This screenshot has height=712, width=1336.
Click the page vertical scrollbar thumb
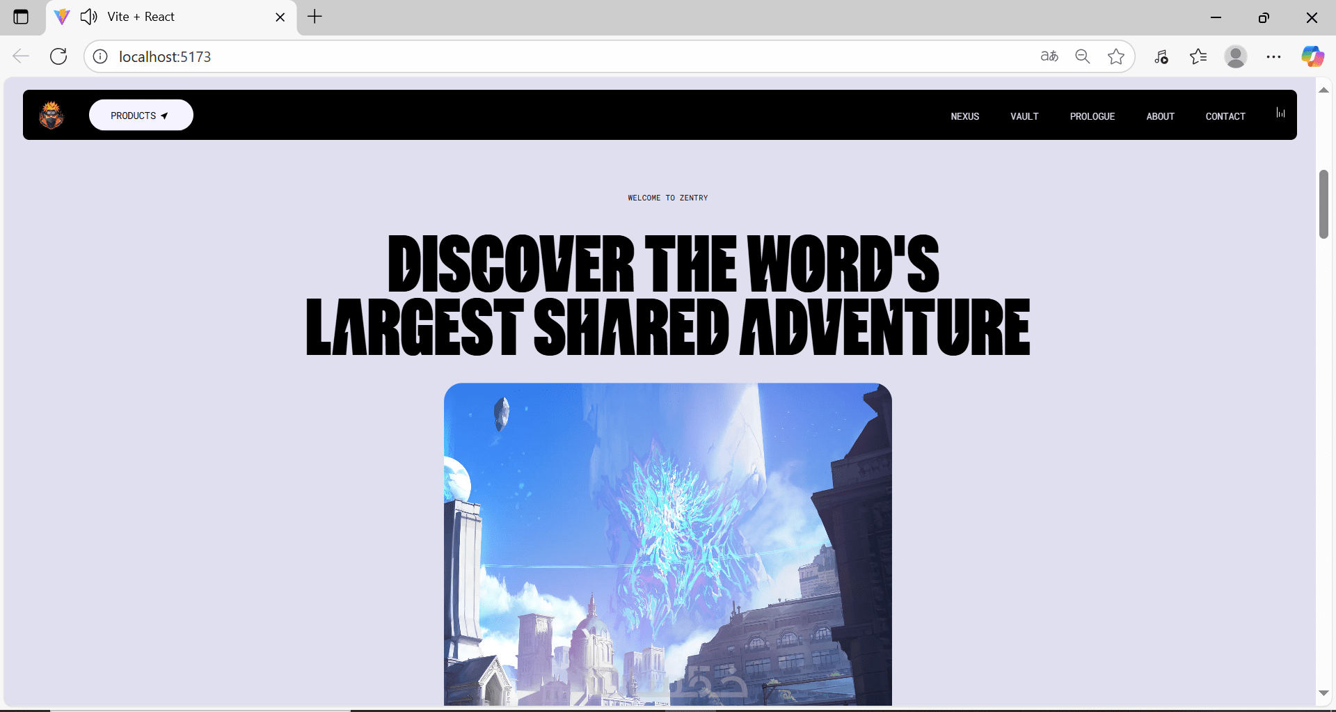pyautogui.click(x=1323, y=204)
